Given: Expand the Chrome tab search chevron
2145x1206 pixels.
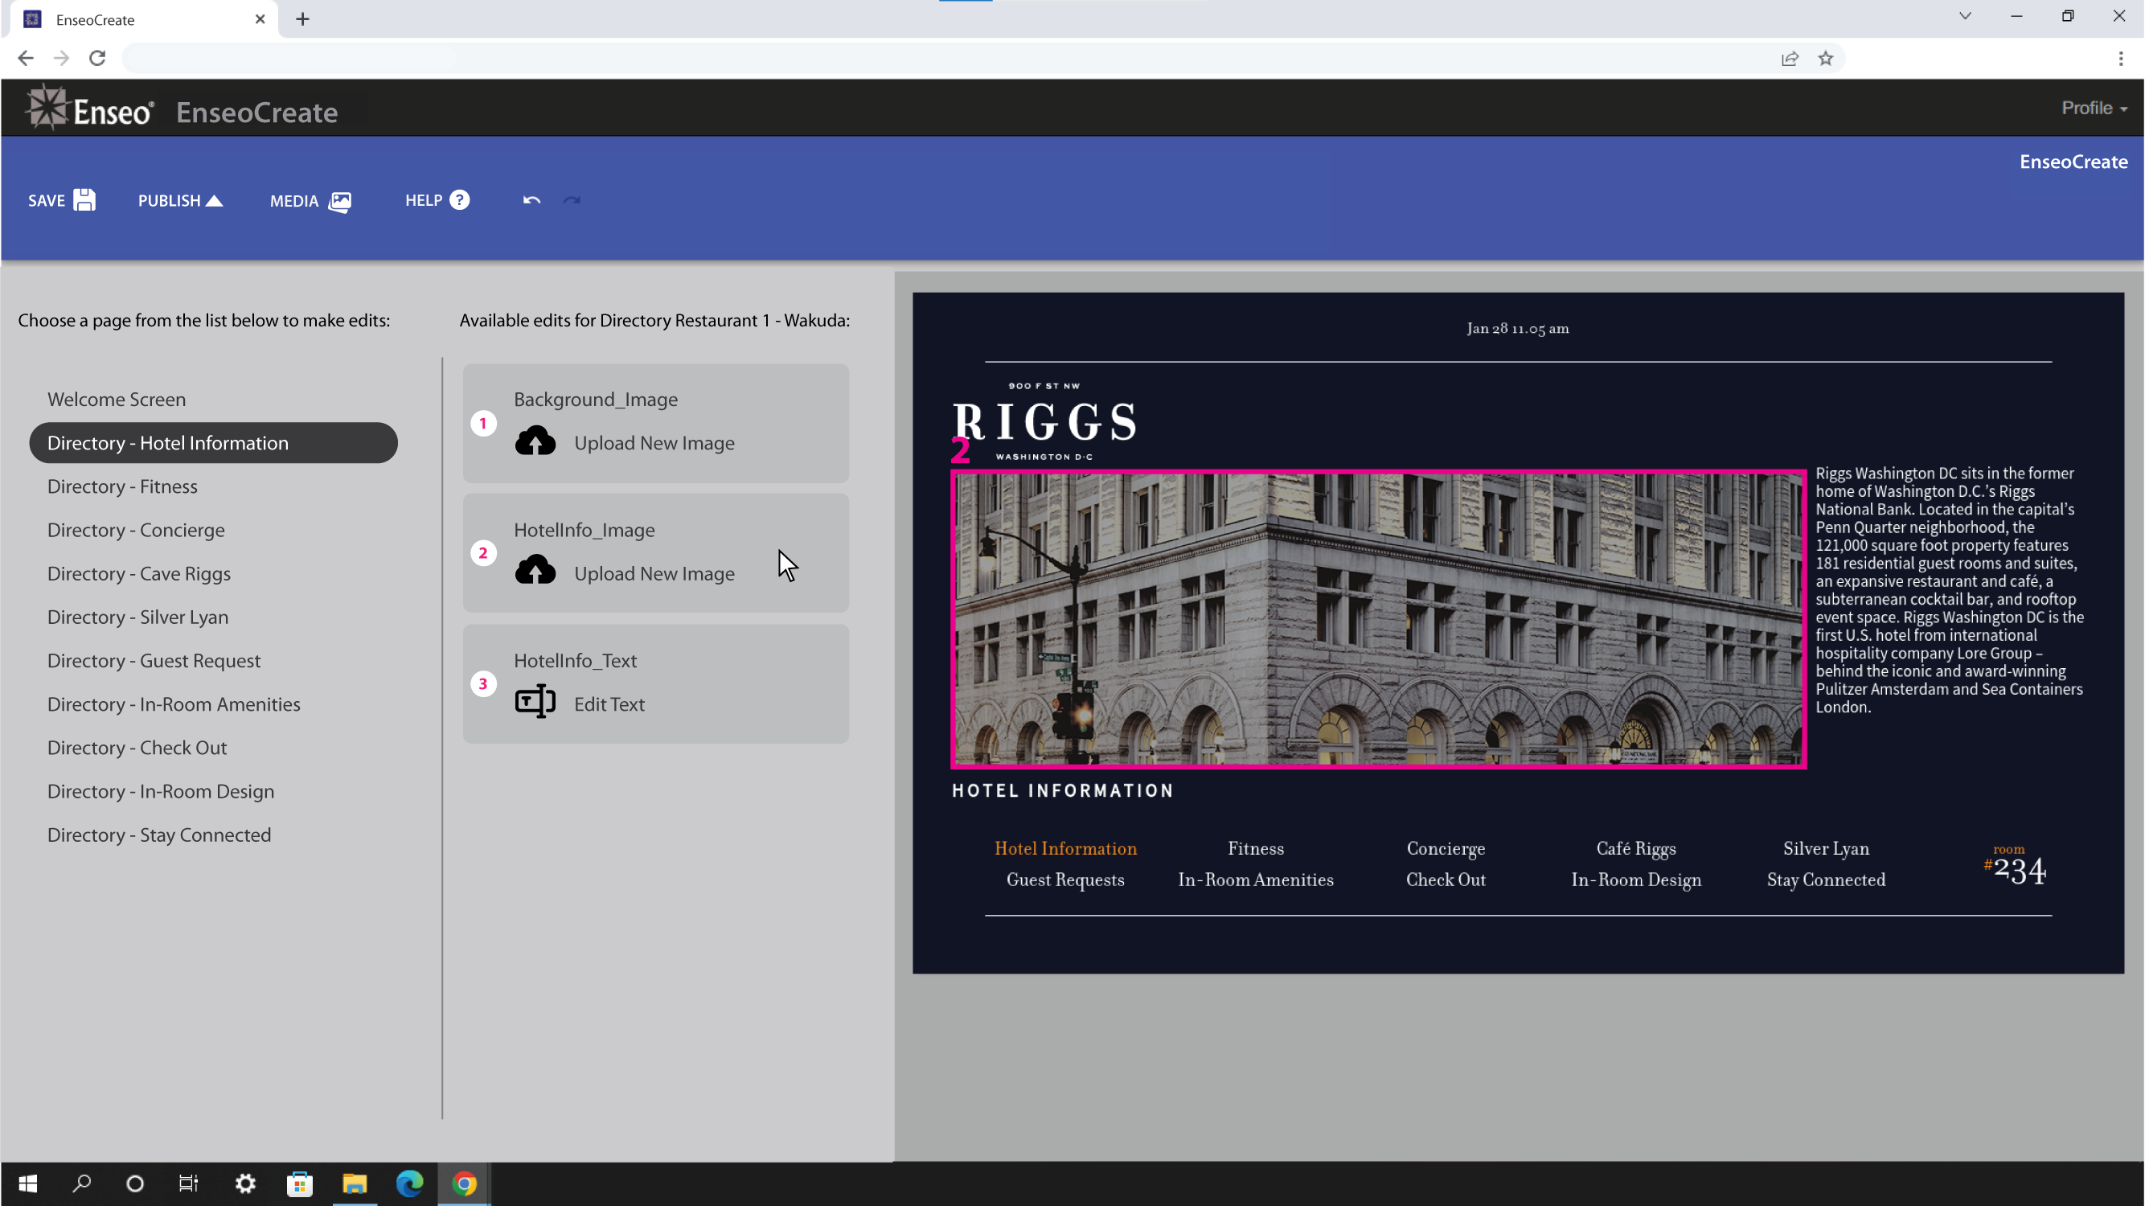Looking at the screenshot, I should pyautogui.click(x=1965, y=16).
